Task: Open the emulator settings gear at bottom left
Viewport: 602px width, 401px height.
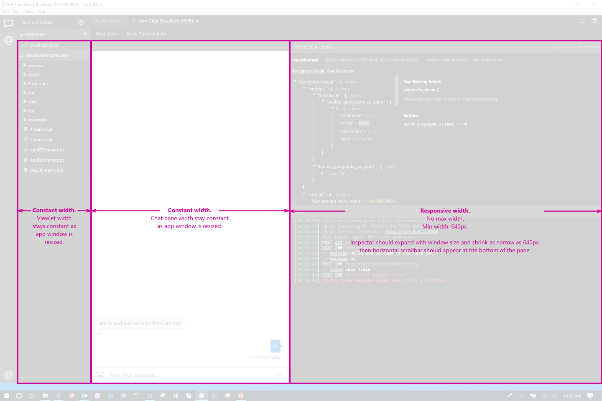Action: click(8, 375)
